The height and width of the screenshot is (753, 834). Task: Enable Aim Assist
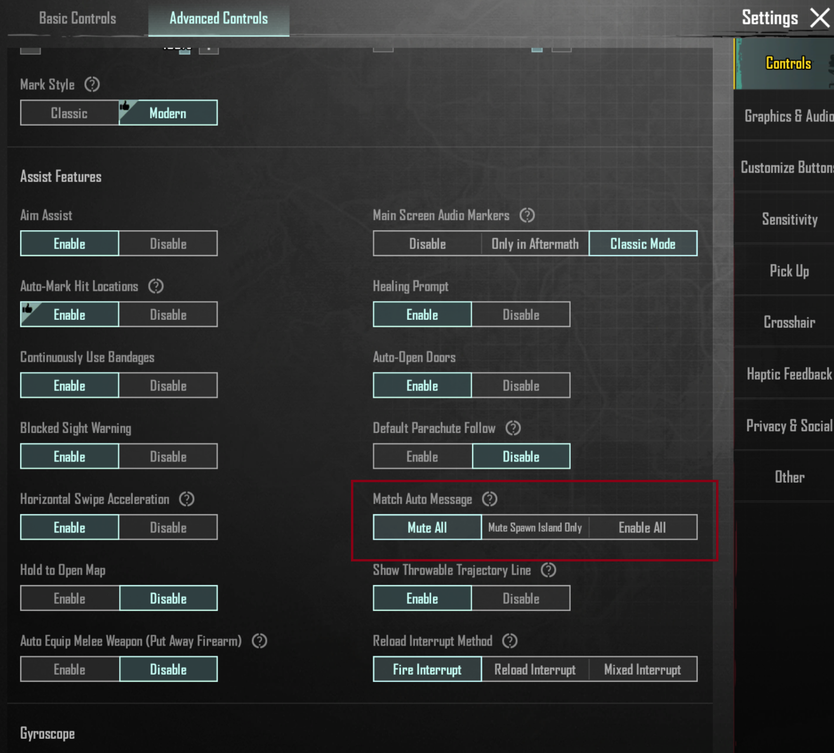point(69,243)
